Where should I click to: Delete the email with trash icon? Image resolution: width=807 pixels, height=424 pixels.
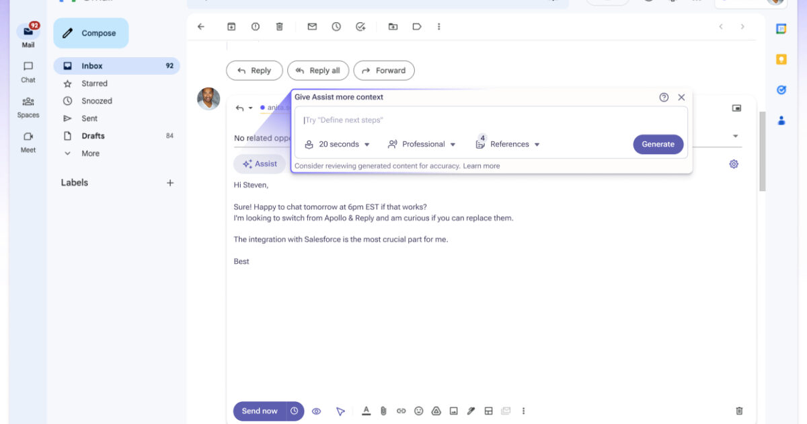[280, 26]
